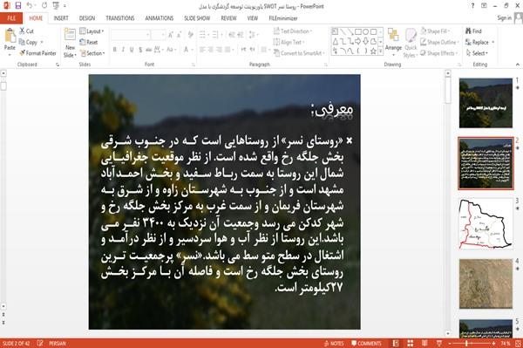Open the Shape Effects dropdown
The height and width of the screenshot is (348, 523).
coord(438,53)
